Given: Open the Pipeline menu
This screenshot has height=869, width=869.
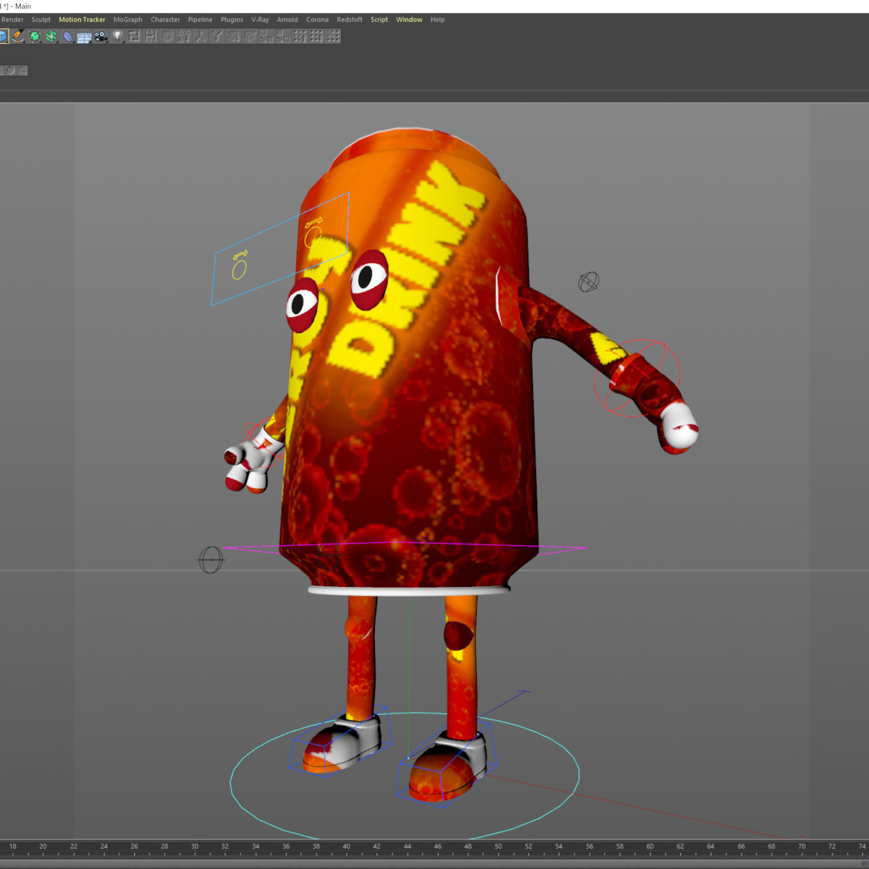Looking at the screenshot, I should click(200, 19).
